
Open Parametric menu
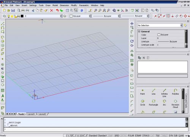point(84,5)
